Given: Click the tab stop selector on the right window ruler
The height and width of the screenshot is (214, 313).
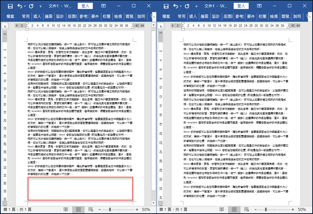Looking at the screenshot, I should [x=161, y=26].
